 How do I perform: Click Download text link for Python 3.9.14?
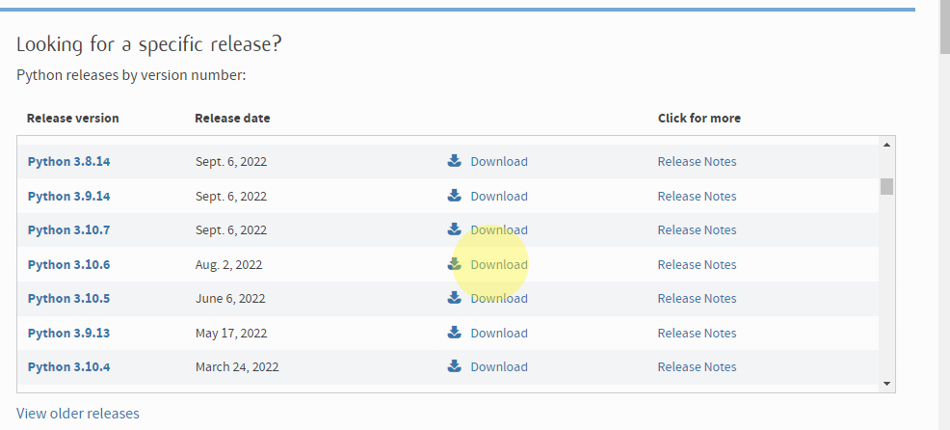[499, 197]
